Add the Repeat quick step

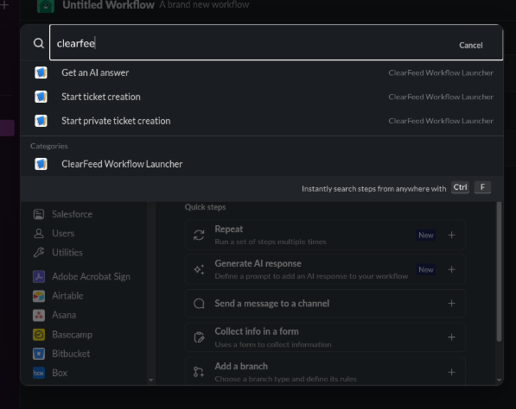point(325,235)
